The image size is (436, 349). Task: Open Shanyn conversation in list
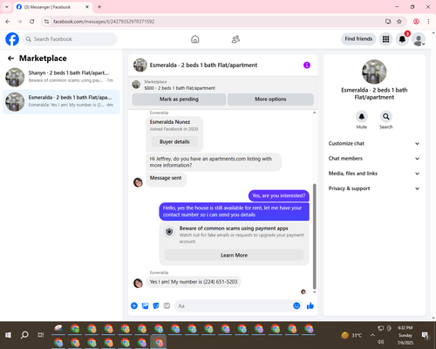61,77
